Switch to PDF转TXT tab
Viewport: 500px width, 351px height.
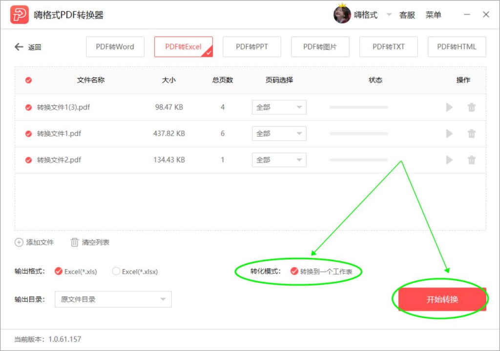388,47
